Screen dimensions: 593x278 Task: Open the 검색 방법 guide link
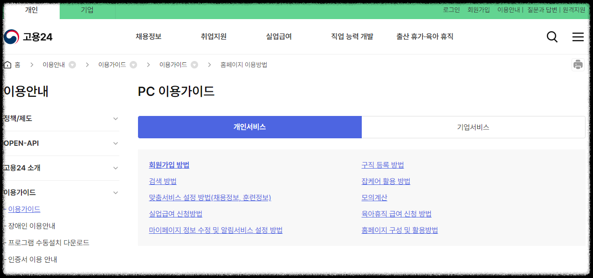coord(163,182)
